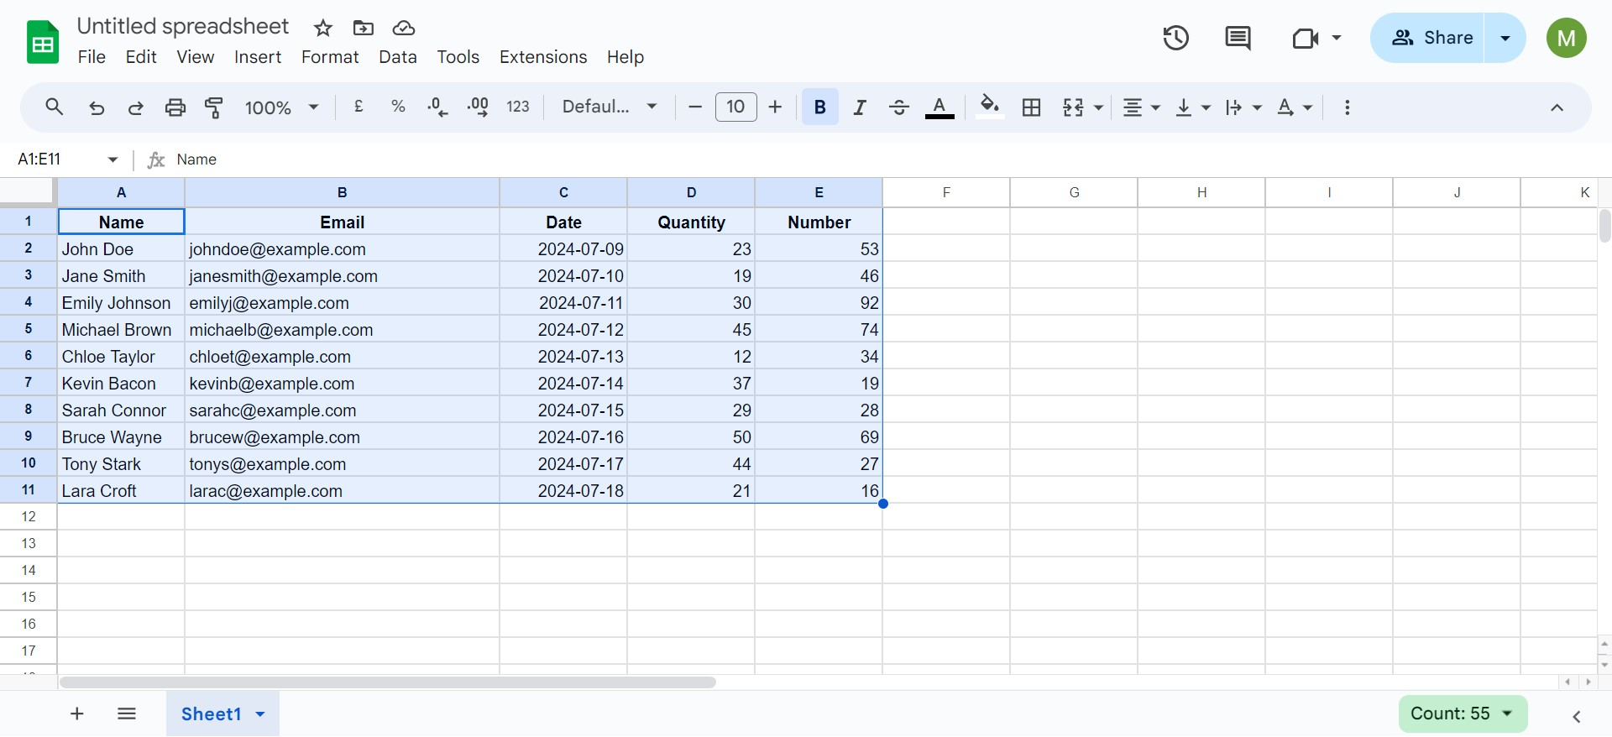Move spreadsheet using folder icon
The height and width of the screenshot is (737, 1612).
click(364, 29)
